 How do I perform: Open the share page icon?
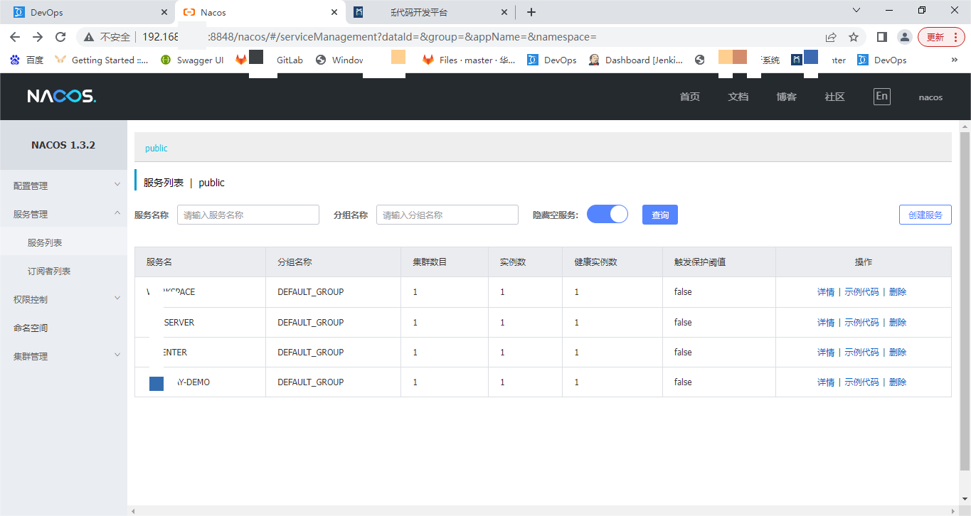[x=831, y=37]
